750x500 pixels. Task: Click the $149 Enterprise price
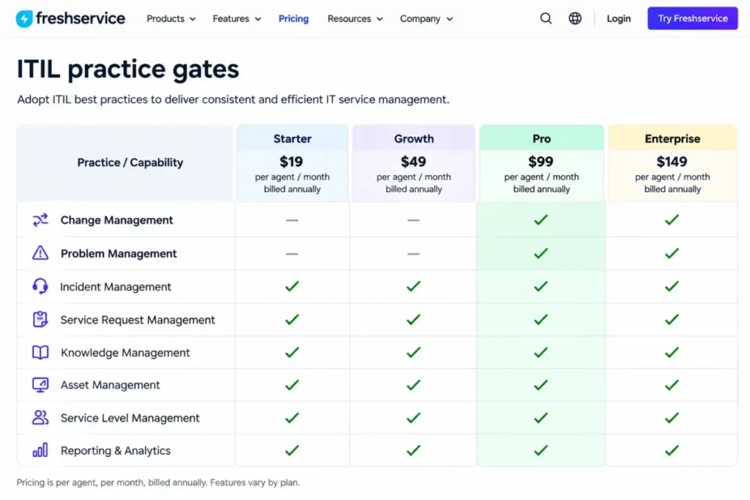tap(672, 162)
